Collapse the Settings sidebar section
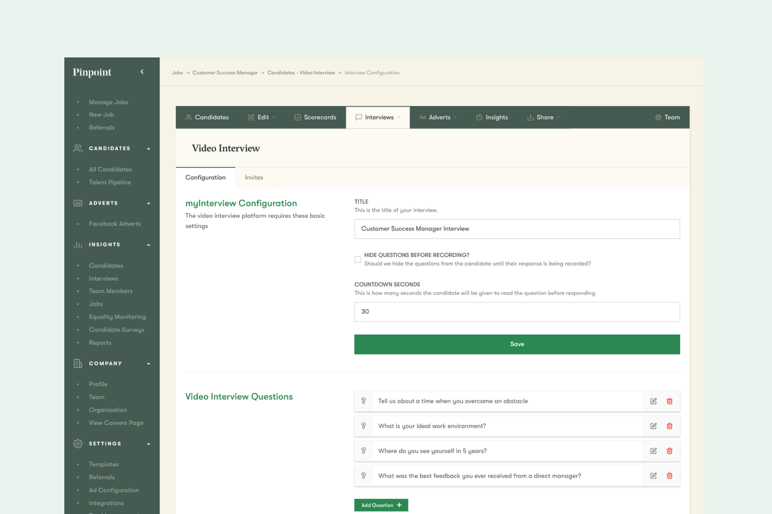The image size is (772, 514). pyautogui.click(x=149, y=444)
